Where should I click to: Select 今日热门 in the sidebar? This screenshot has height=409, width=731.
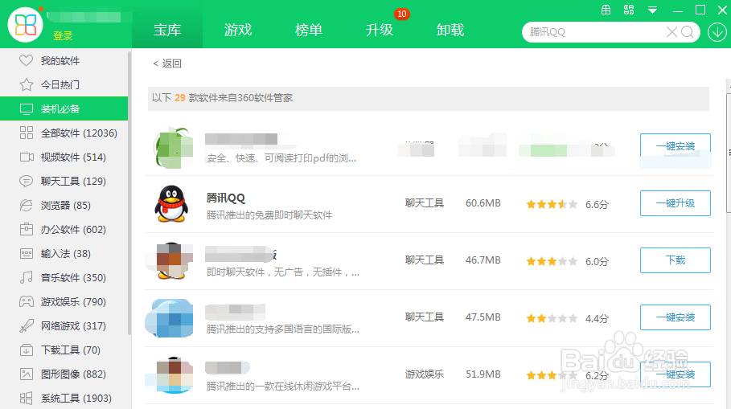click(64, 85)
